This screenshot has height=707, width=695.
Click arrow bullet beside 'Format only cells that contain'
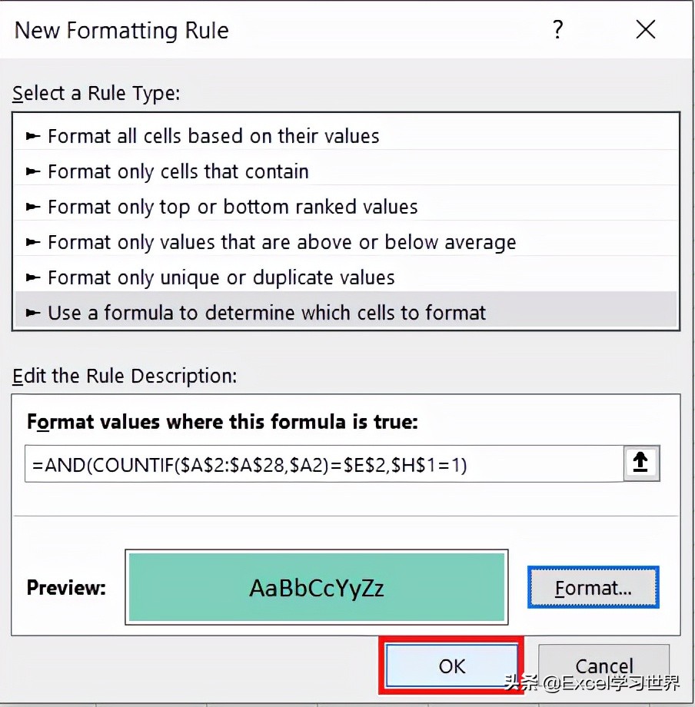point(33,171)
